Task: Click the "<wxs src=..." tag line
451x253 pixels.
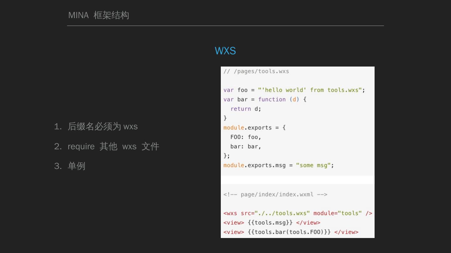Action: pyautogui.click(x=298, y=213)
